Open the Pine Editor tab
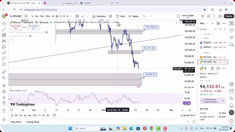This screenshot has height=132, width=235. [x=16, y=122]
